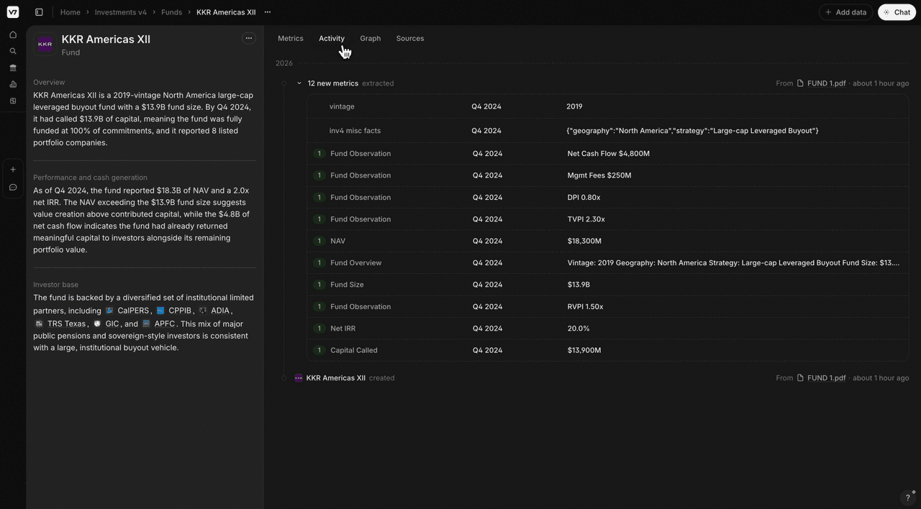Click 'Performance and cash generation' heading
The image size is (921, 509).
point(90,178)
